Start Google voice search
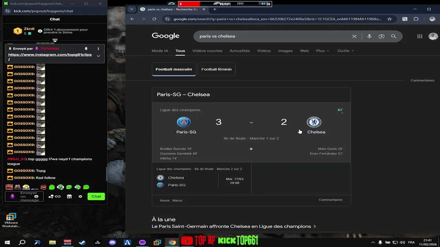Screen dimensions: 440x247 pyautogui.click(x=369, y=36)
